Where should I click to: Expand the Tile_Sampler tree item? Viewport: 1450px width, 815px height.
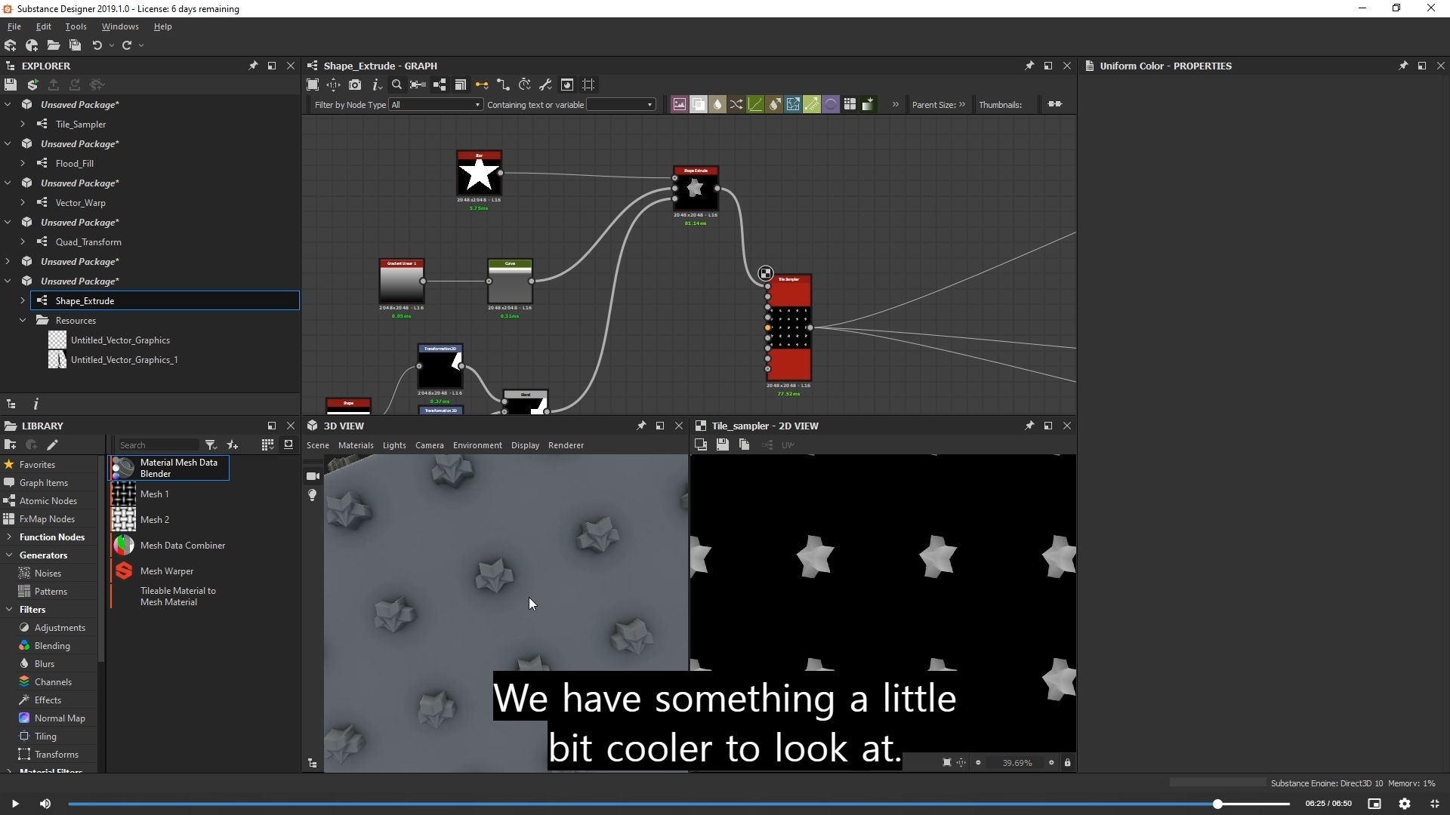[x=23, y=124]
